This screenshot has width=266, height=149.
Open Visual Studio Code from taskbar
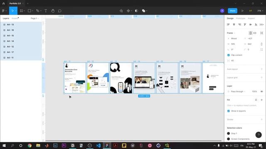pyautogui.click(x=98, y=145)
